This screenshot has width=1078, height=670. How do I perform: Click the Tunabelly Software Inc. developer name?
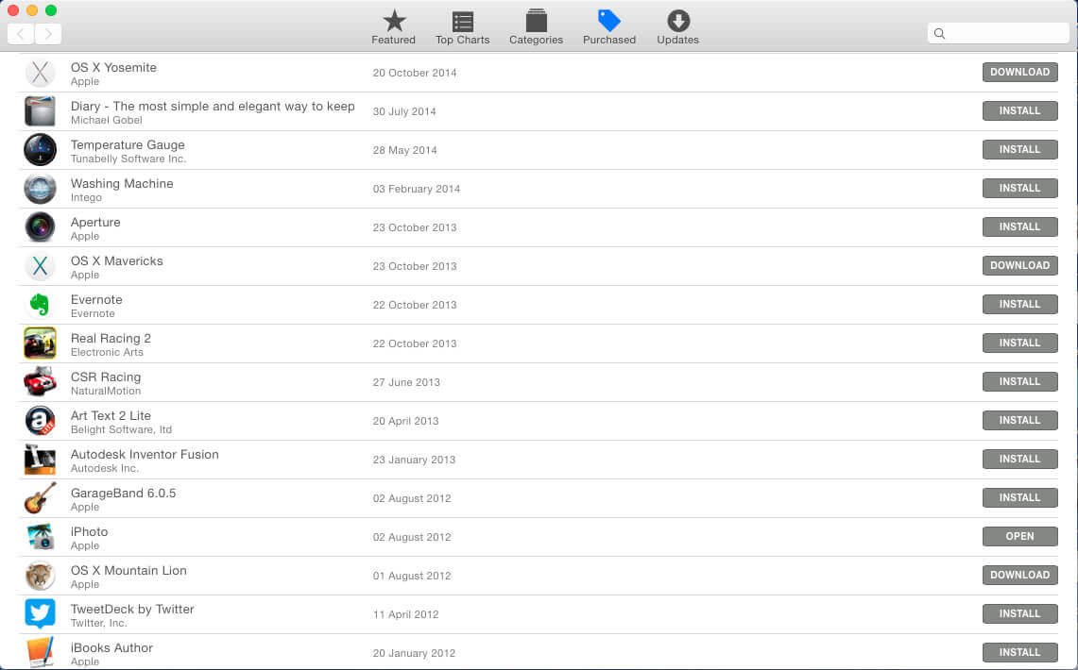pos(128,159)
